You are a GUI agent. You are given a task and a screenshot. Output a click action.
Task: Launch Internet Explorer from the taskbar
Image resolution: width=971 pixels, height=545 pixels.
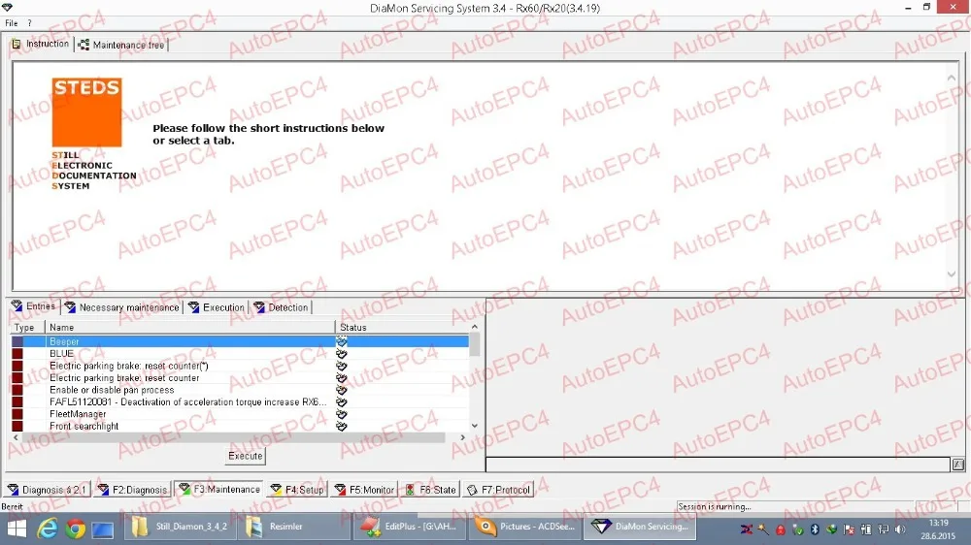coord(47,528)
